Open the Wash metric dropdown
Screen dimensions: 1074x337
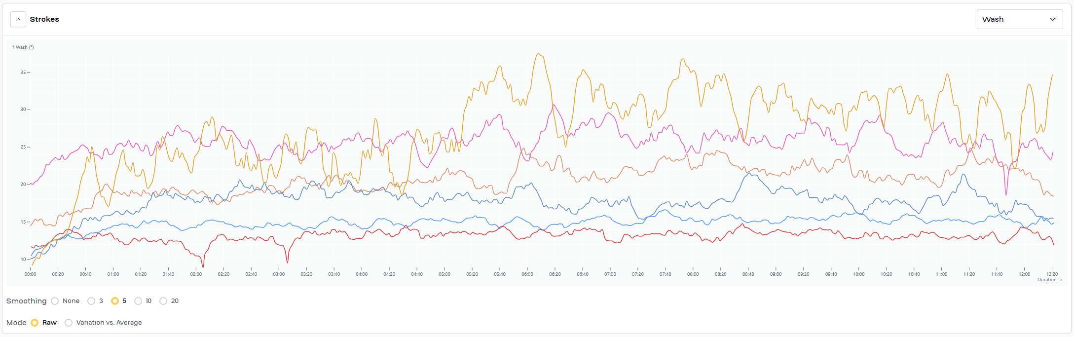click(1019, 19)
